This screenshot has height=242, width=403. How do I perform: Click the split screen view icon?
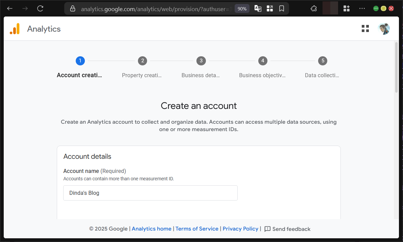[x=270, y=8]
